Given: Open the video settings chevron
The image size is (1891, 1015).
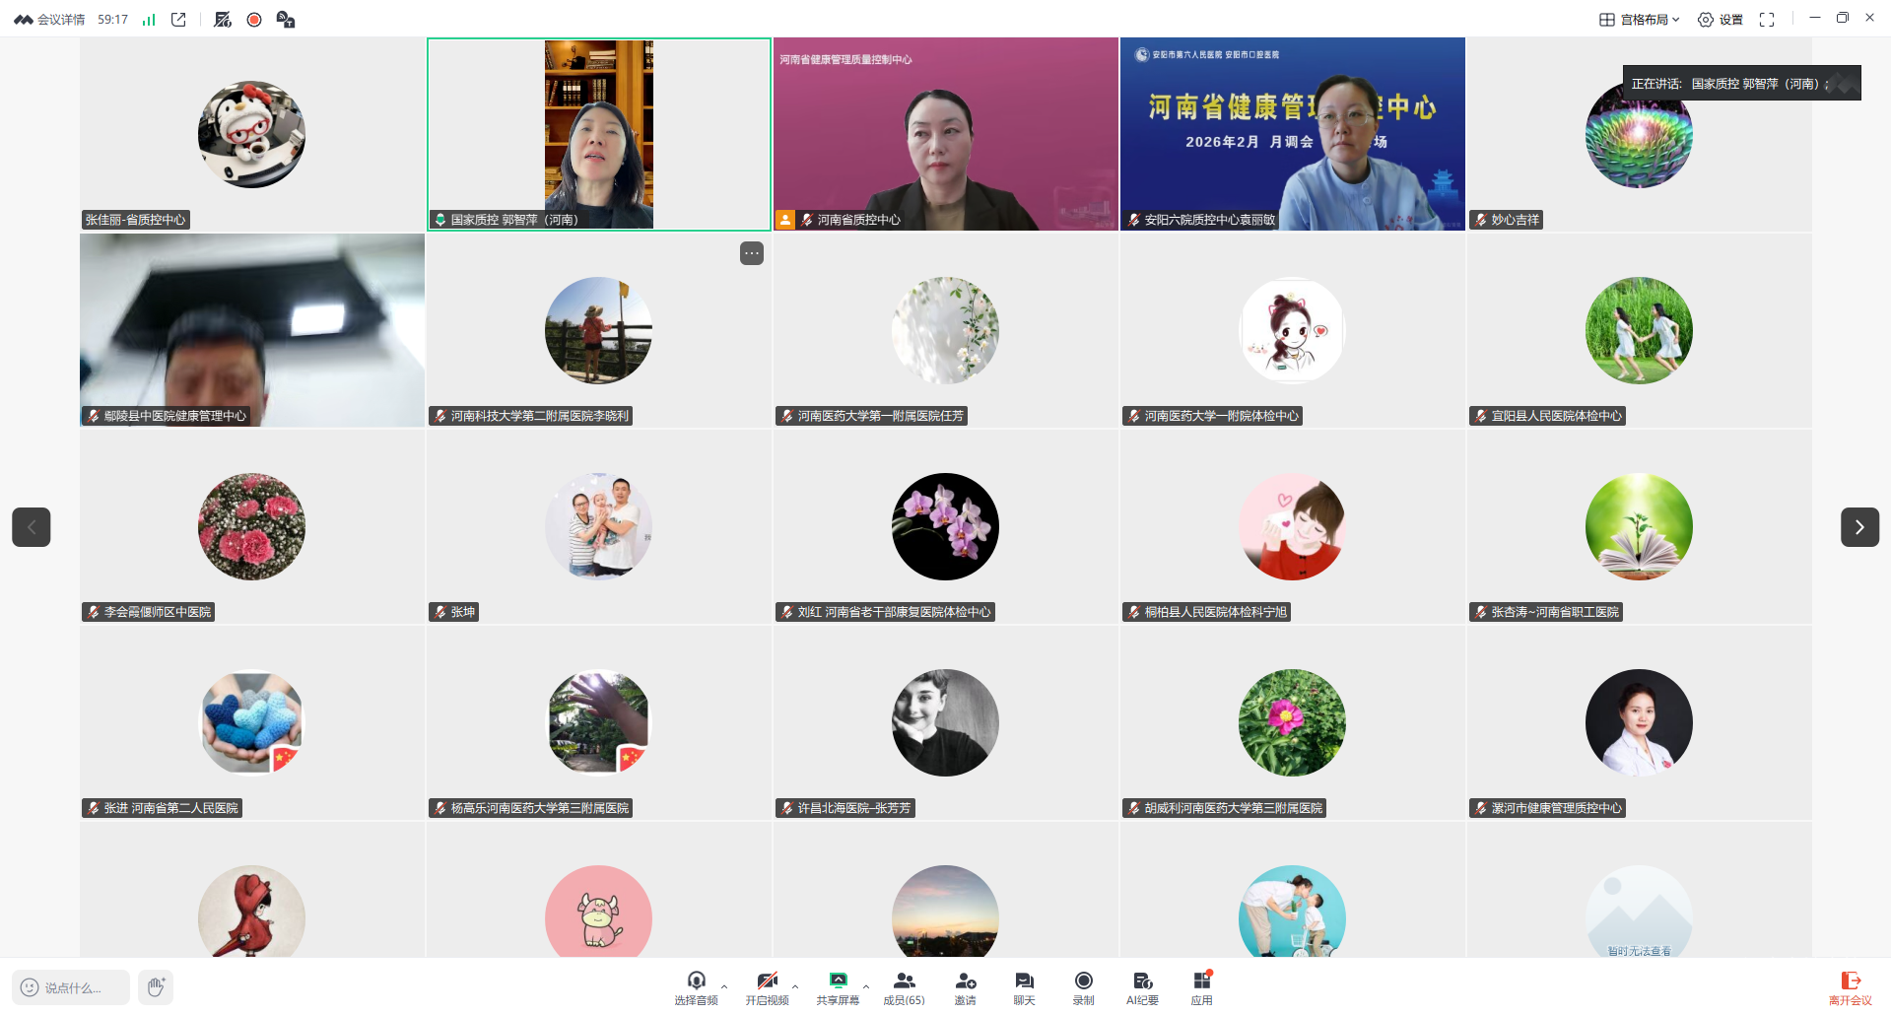Looking at the screenshot, I should pyautogui.click(x=794, y=988).
